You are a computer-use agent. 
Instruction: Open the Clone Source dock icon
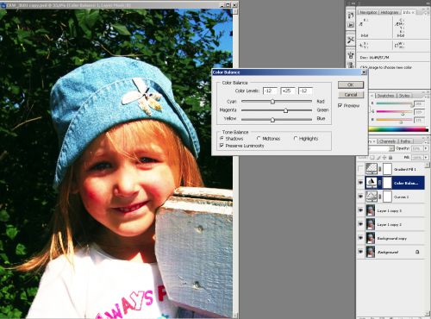tap(351, 65)
